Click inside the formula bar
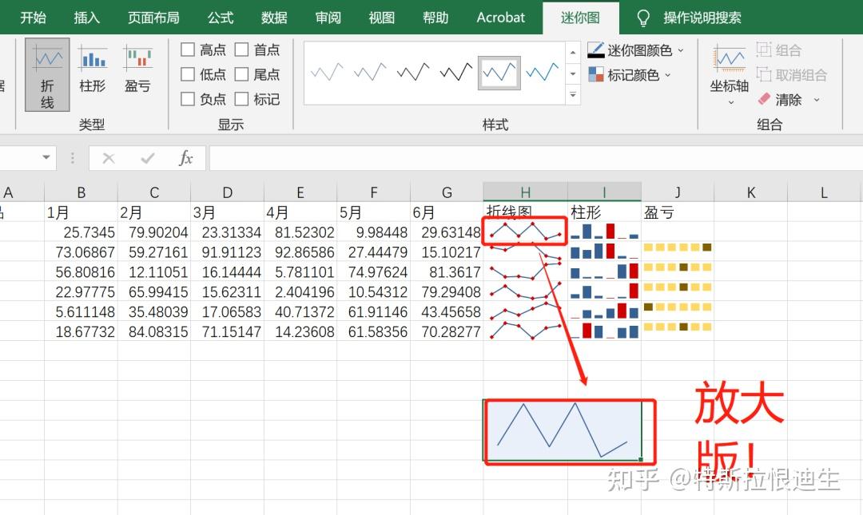Viewport: 863px width, 515px height. click(x=535, y=158)
